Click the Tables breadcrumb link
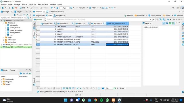The width and height of the screenshot is (184, 103). (167, 15)
